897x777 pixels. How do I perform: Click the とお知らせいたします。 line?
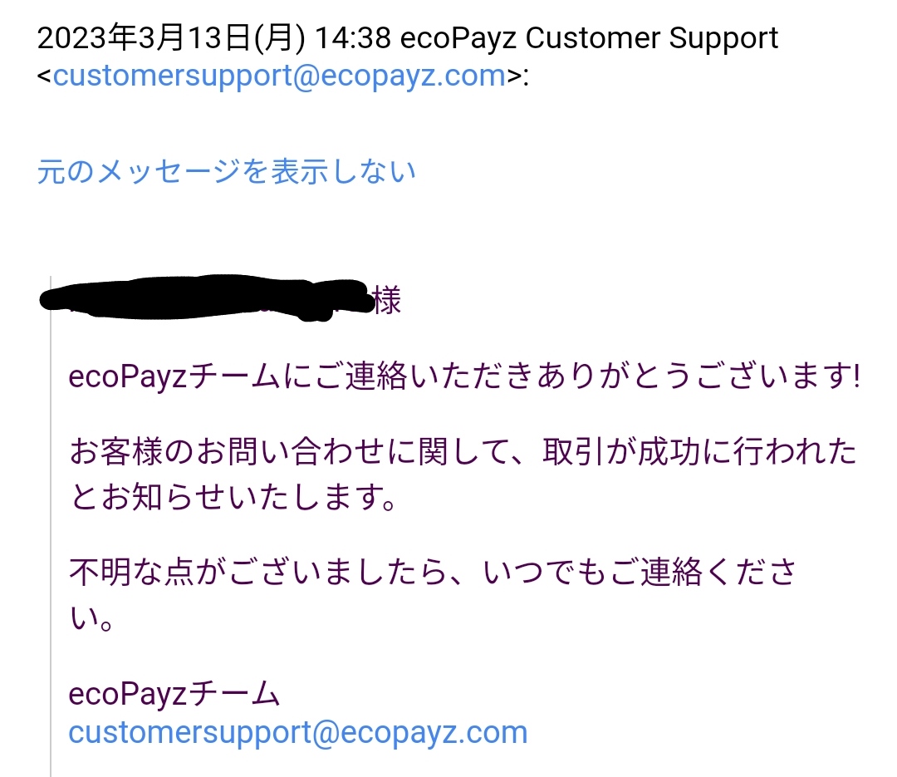233,496
